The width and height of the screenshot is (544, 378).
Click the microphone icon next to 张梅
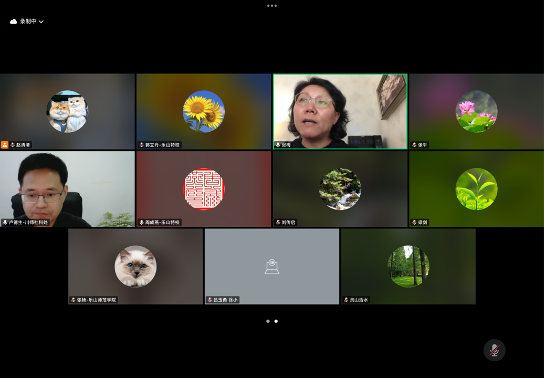click(x=278, y=145)
